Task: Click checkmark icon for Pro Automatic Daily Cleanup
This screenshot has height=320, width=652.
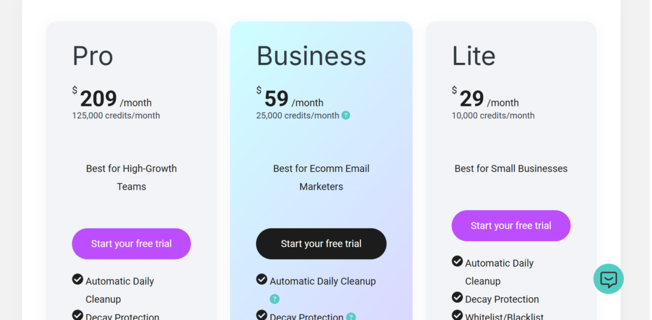Action: click(77, 279)
